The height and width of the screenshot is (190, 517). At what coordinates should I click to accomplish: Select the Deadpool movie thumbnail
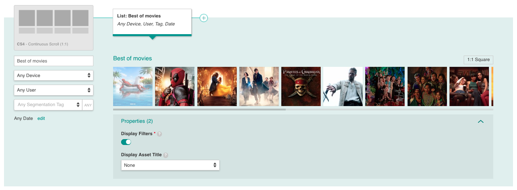175,86
